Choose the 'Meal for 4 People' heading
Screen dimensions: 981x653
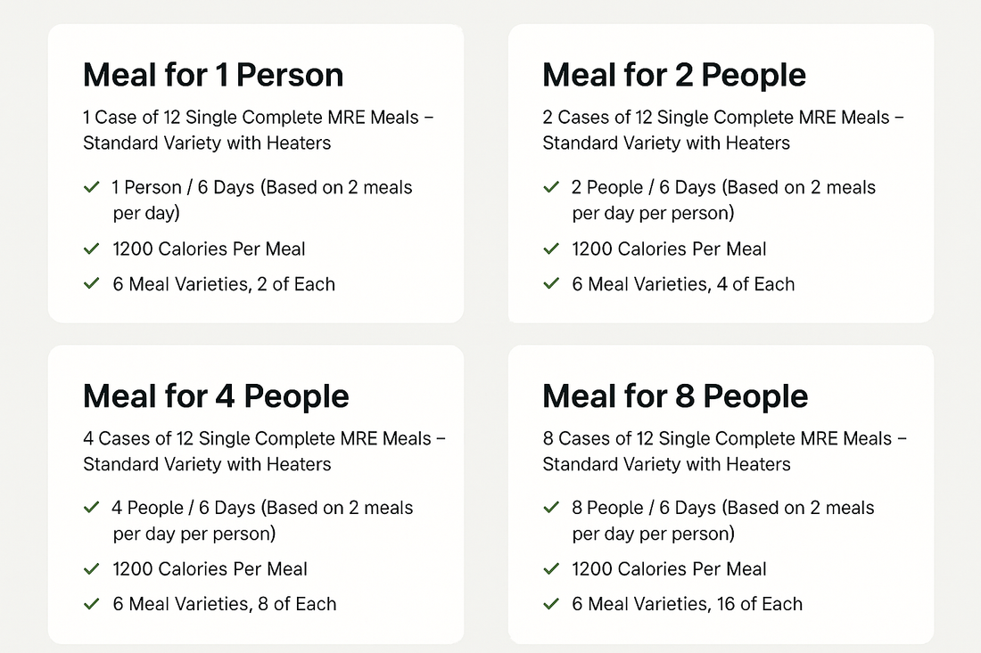[216, 396]
